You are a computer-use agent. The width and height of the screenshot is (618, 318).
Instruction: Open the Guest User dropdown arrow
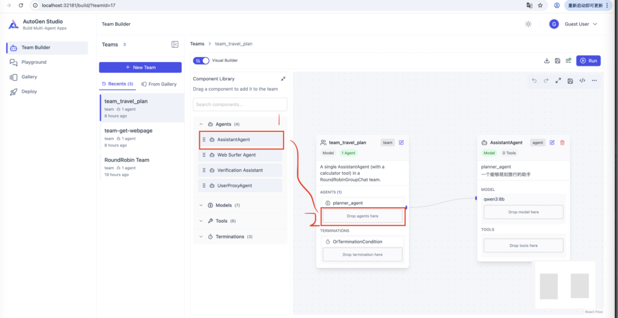(595, 24)
